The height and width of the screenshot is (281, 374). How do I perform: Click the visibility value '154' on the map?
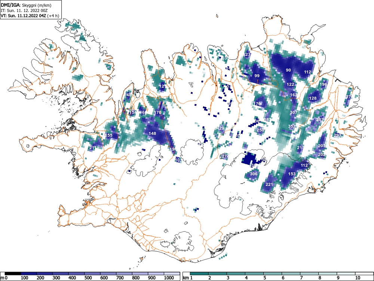tap(133, 112)
